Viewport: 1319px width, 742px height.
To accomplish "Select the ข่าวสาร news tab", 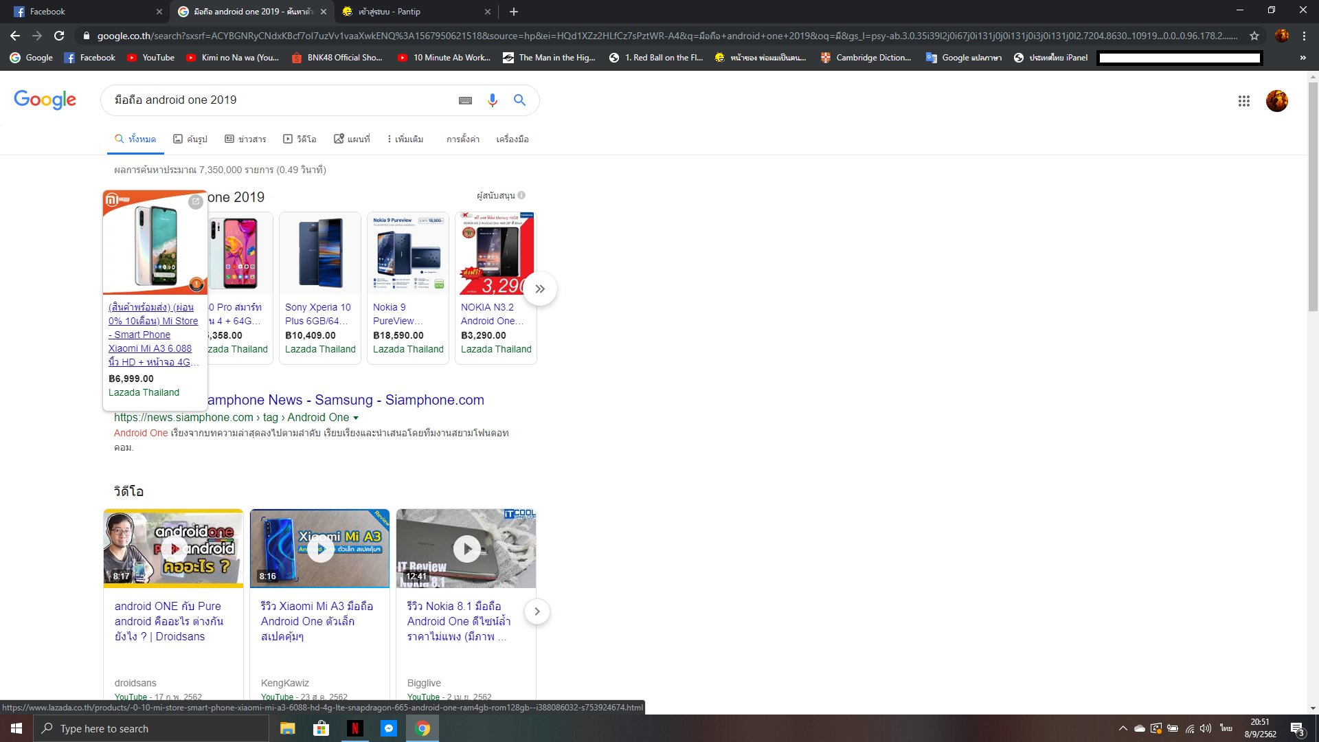I will (x=245, y=139).
